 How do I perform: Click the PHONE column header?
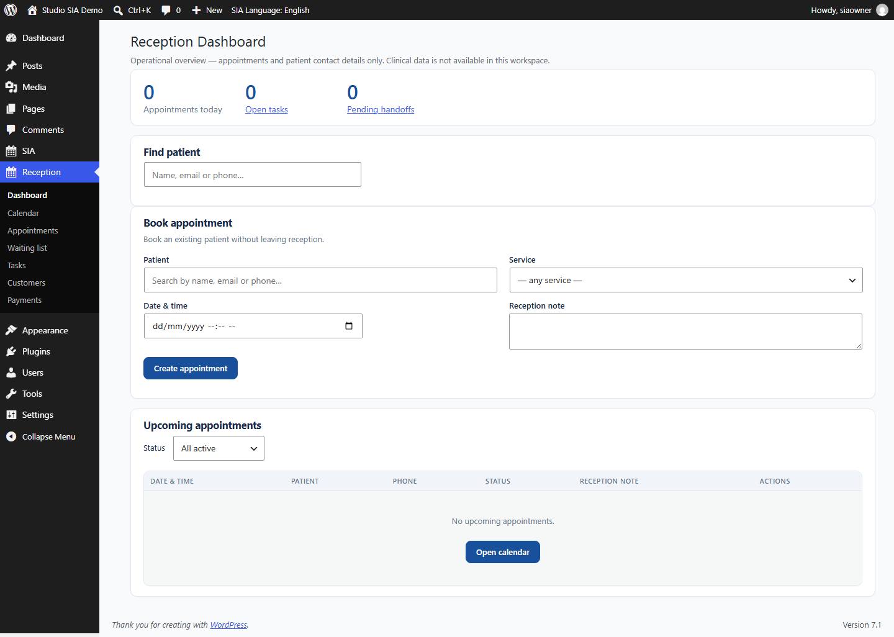(405, 481)
